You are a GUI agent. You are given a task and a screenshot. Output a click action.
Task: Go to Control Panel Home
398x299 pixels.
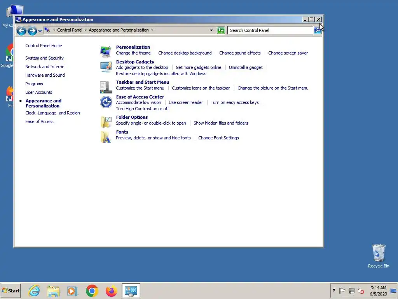(x=44, y=46)
